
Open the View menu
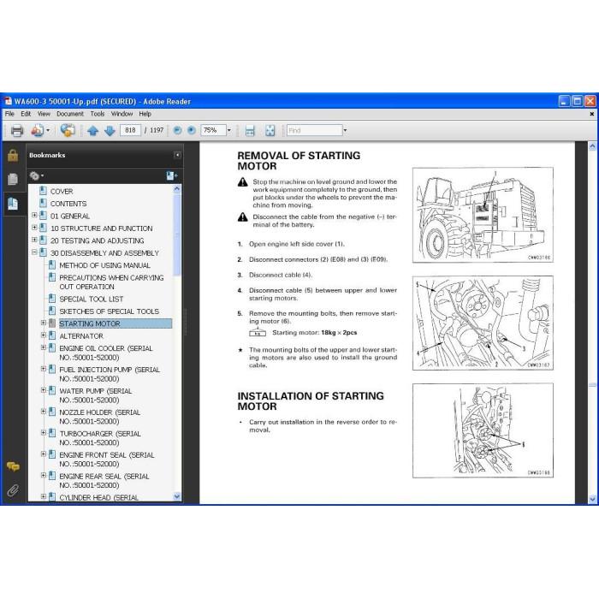[x=44, y=114]
